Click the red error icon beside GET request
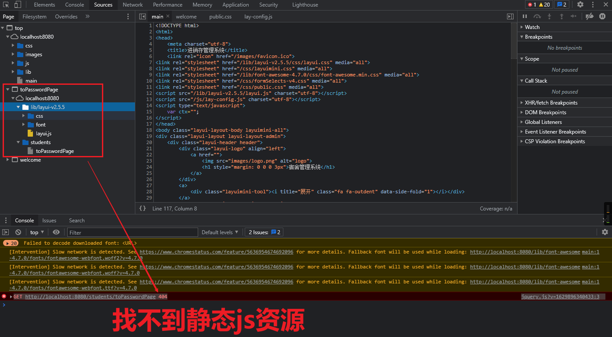612x337 pixels. pos(4,297)
